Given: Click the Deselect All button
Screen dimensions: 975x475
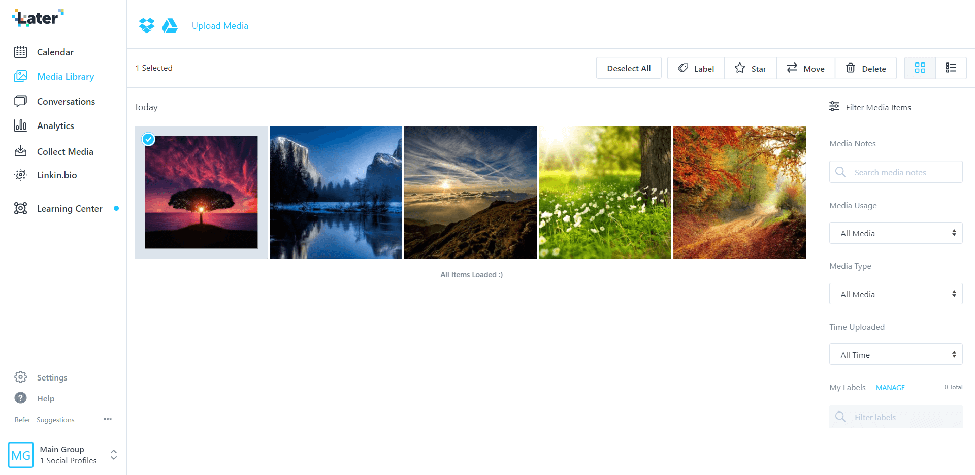Looking at the screenshot, I should click(x=629, y=68).
